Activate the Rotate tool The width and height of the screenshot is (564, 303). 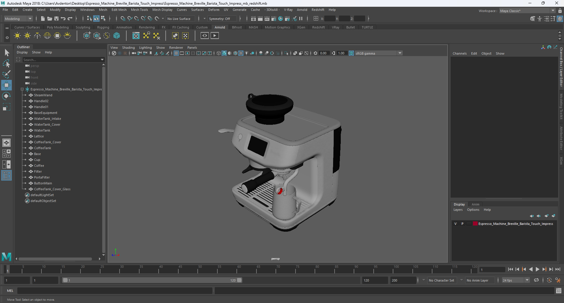(6, 96)
